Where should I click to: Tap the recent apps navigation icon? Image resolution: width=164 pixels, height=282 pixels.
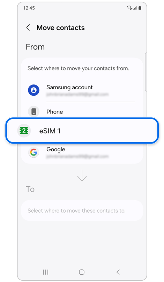(x=46, y=272)
